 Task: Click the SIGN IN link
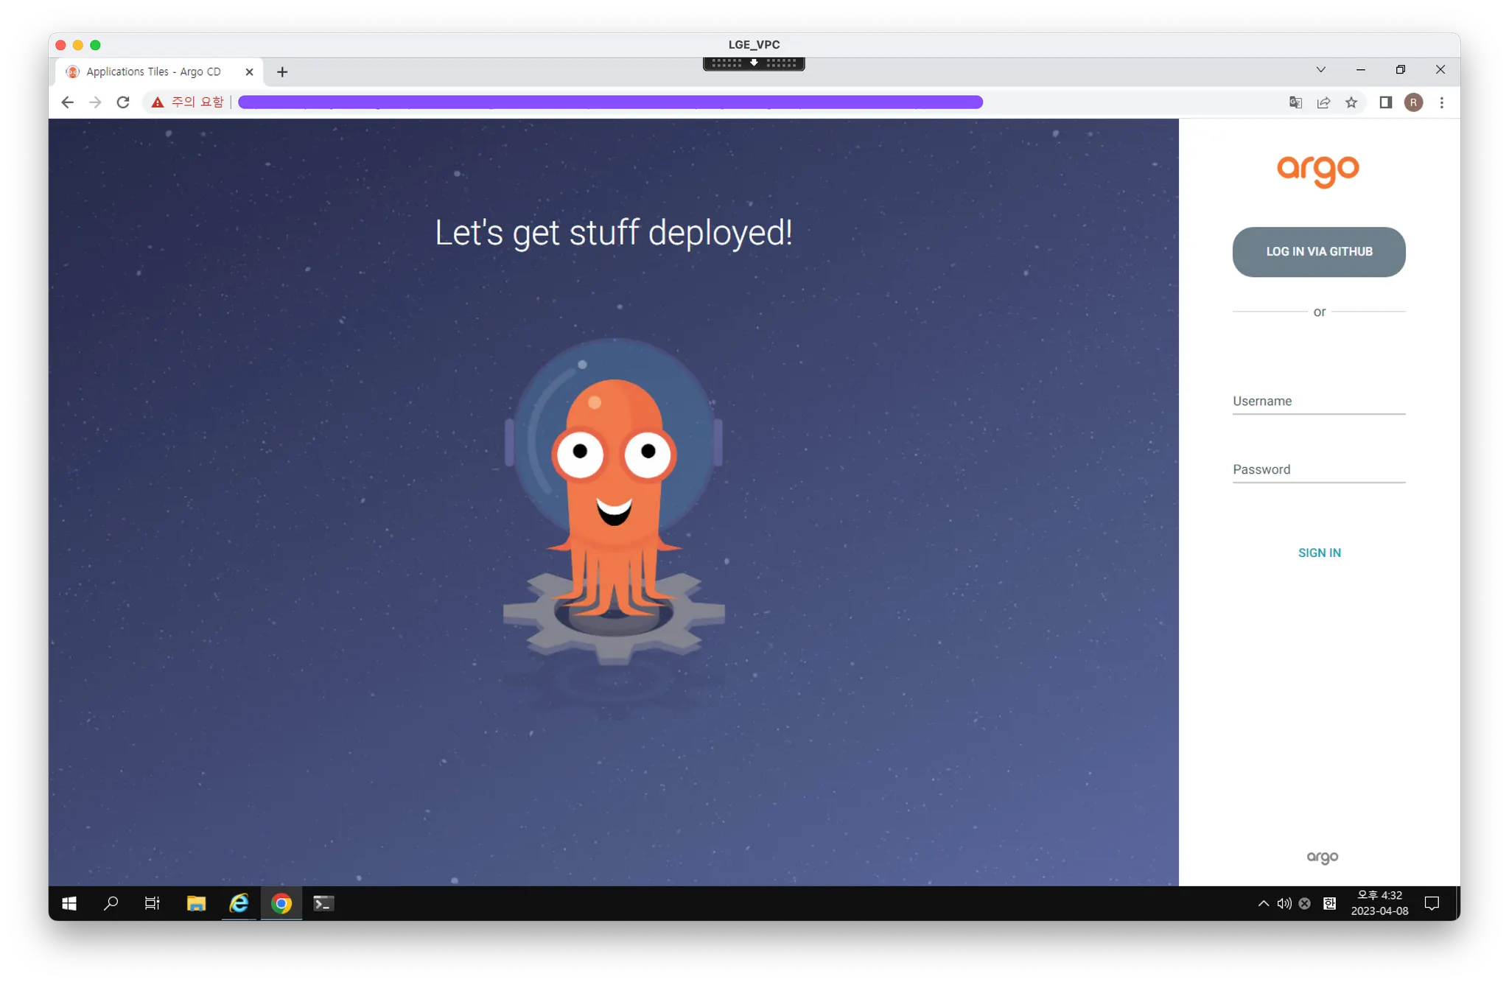[x=1319, y=553]
